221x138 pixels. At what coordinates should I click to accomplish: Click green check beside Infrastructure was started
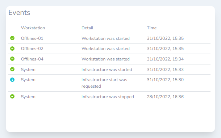(12, 69)
